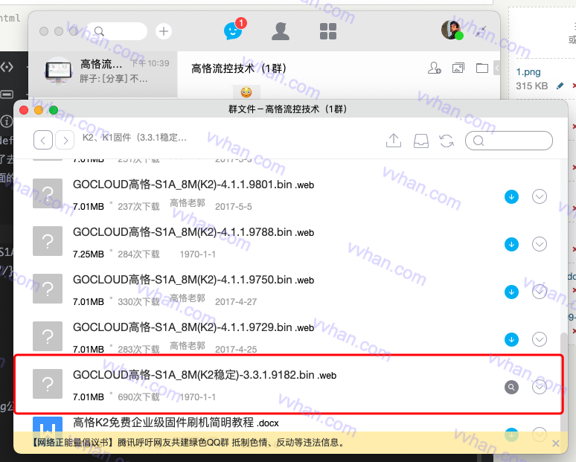Click the file thumbnail of 4.1.1.9788.bin
576x462 pixels.
click(48, 241)
